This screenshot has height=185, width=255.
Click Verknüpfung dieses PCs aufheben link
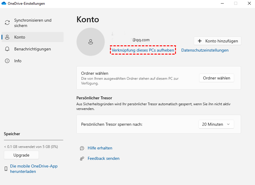coord(143,50)
